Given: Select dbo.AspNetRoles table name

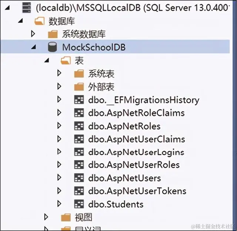Looking at the screenshot, I should (x=124, y=126).
